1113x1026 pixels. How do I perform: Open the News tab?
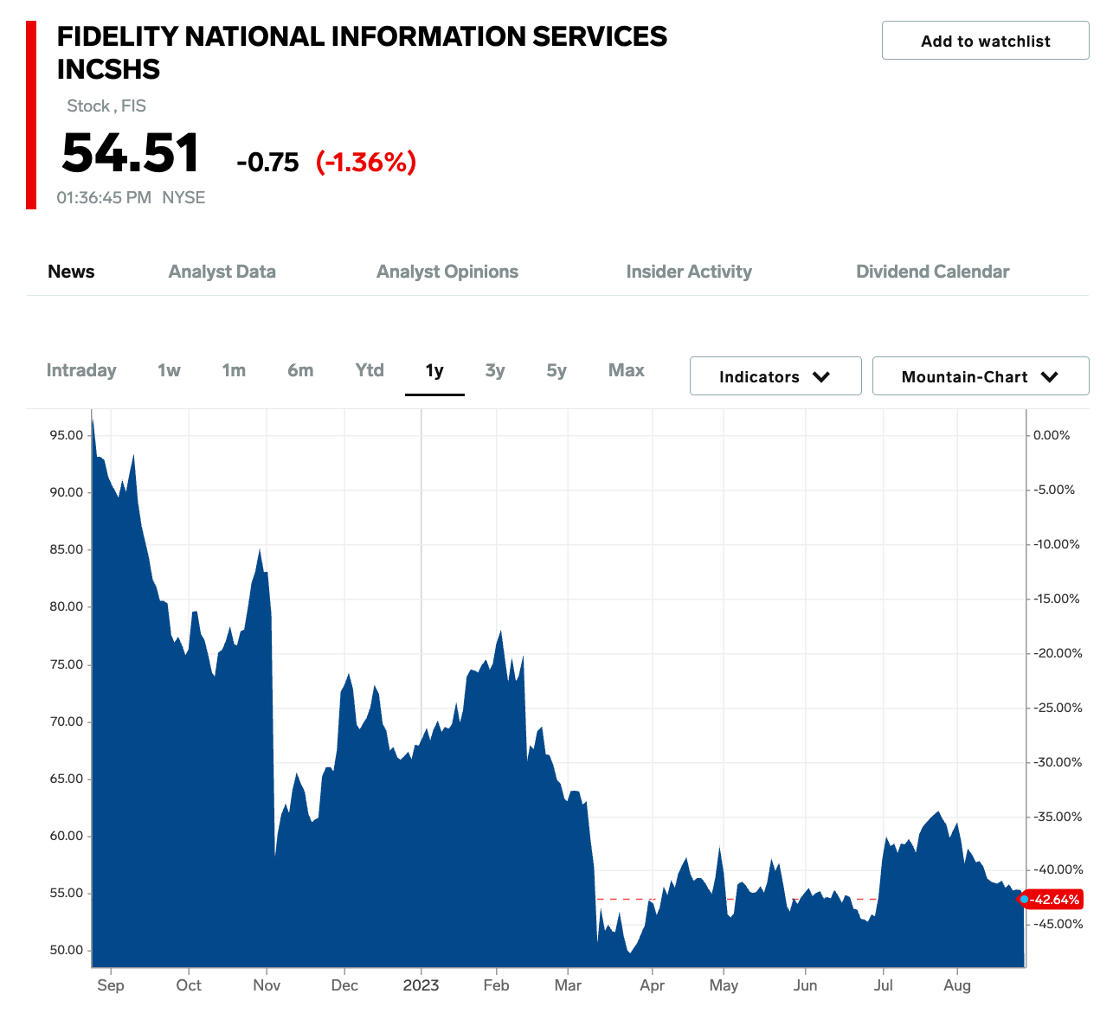pyautogui.click(x=71, y=272)
